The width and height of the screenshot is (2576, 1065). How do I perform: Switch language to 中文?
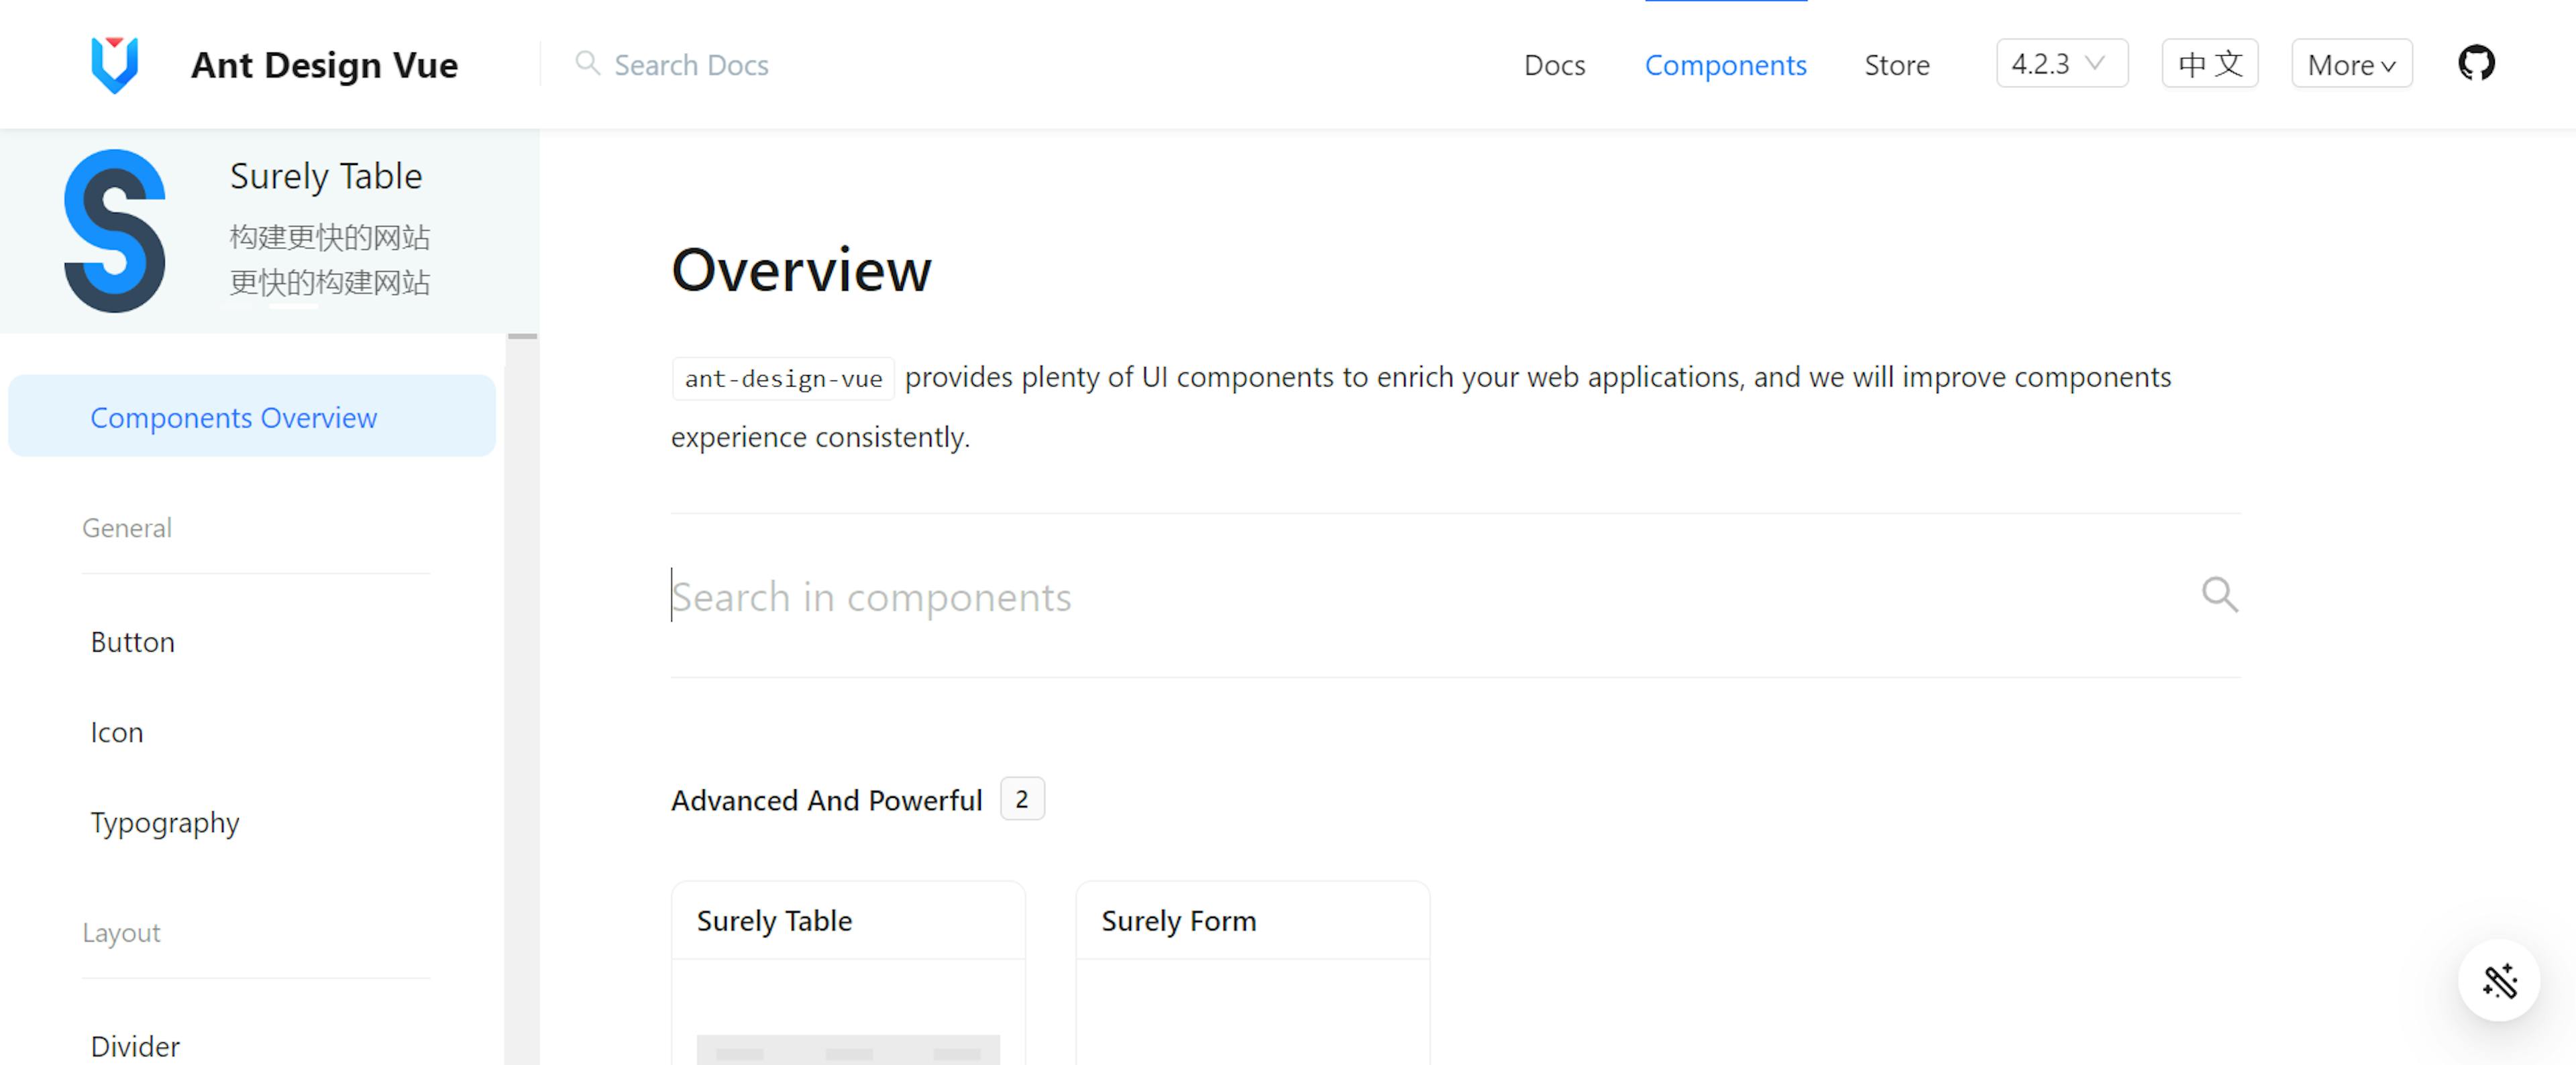coord(2210,64)
